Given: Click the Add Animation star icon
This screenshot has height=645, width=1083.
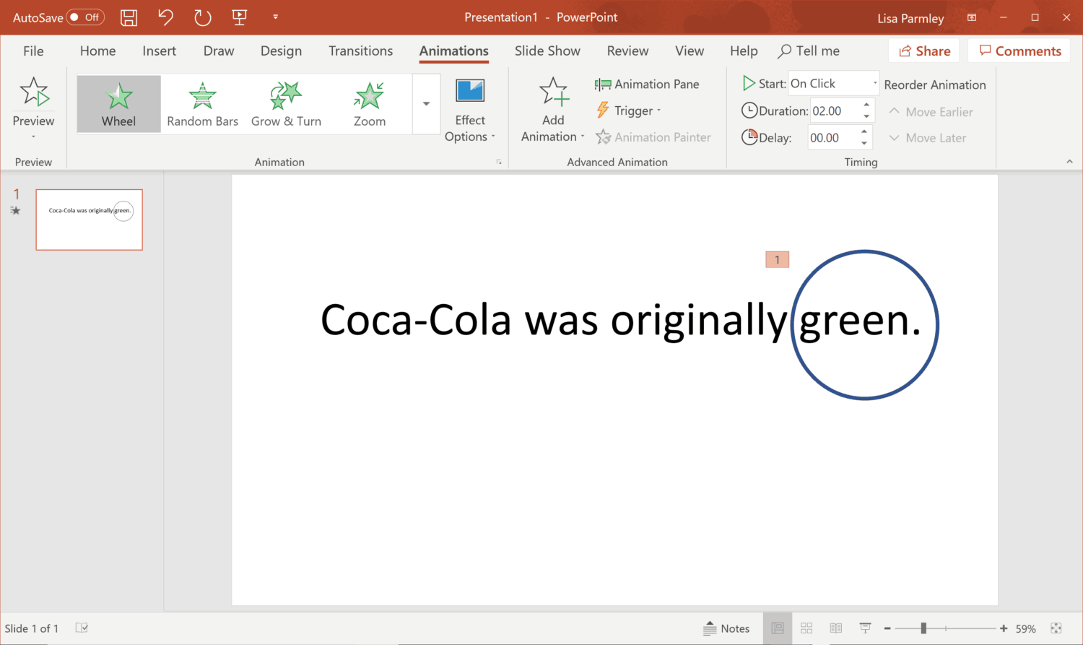Looking at the screenshot, I should tap(554, 92).
